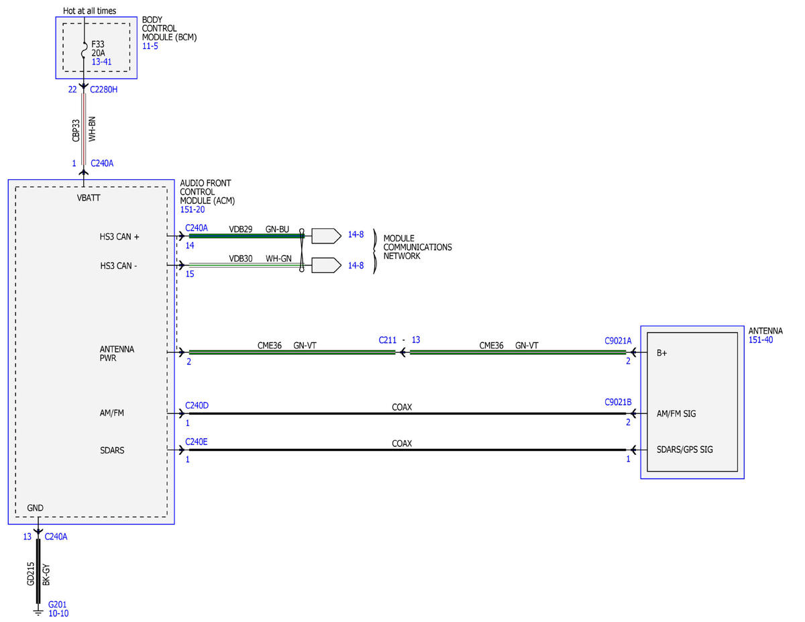Image resolution: width=805 pixels, height=622 pixels.
Task: Select the CME36 label left of C211
Action: [270, 346]
